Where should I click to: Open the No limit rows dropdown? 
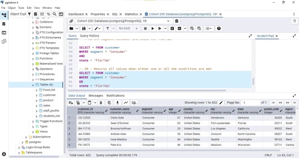[x=128, y=28]
